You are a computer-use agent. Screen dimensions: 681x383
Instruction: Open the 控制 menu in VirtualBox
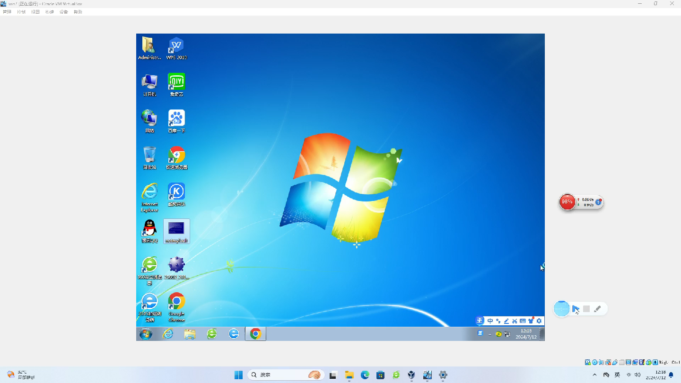click(21, 12)
